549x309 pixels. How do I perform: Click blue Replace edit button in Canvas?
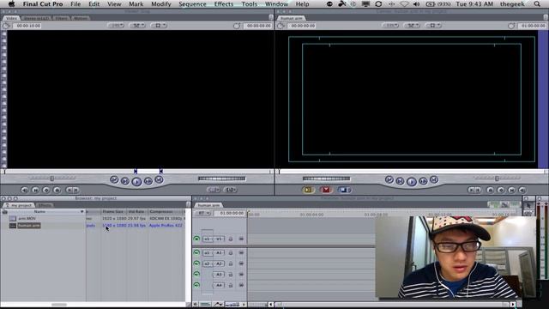point(344,190)
